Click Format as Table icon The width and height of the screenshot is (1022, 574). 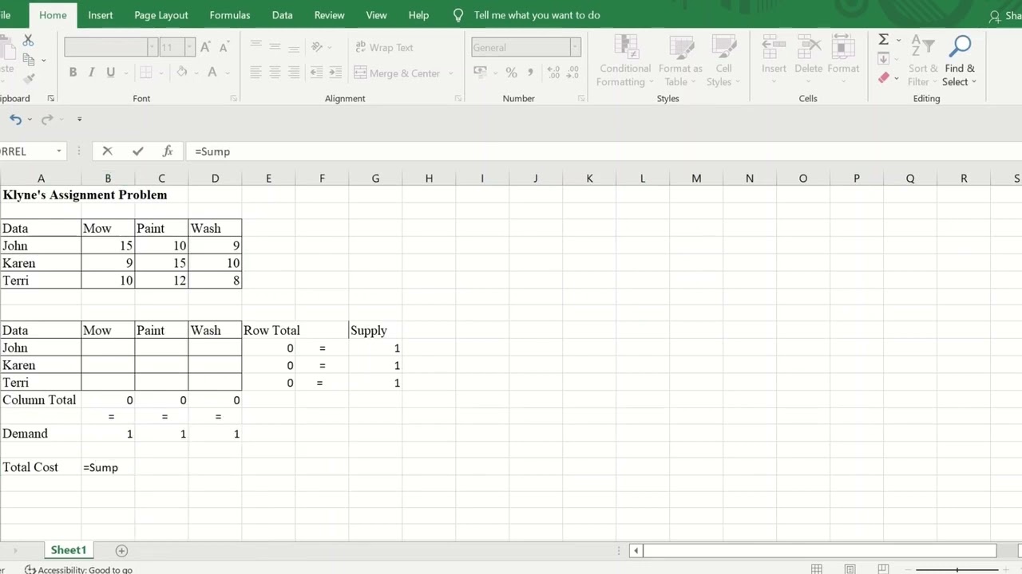click(680, 46)
